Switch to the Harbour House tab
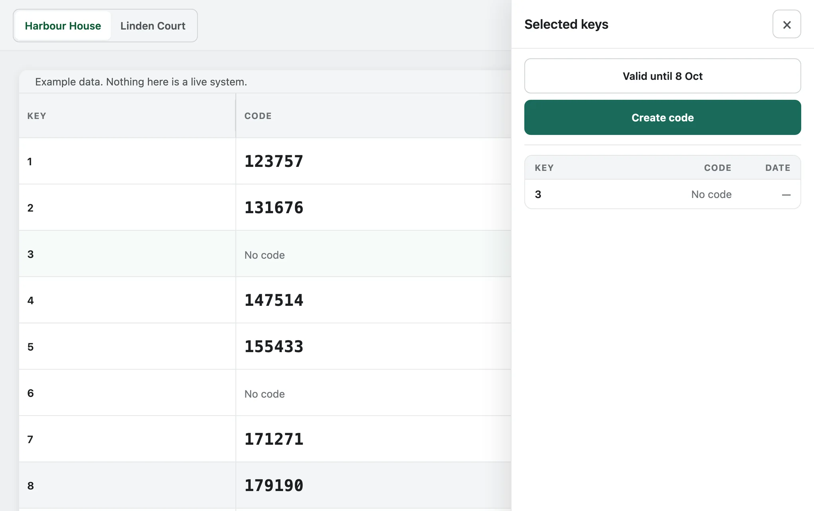 (63, 26)
